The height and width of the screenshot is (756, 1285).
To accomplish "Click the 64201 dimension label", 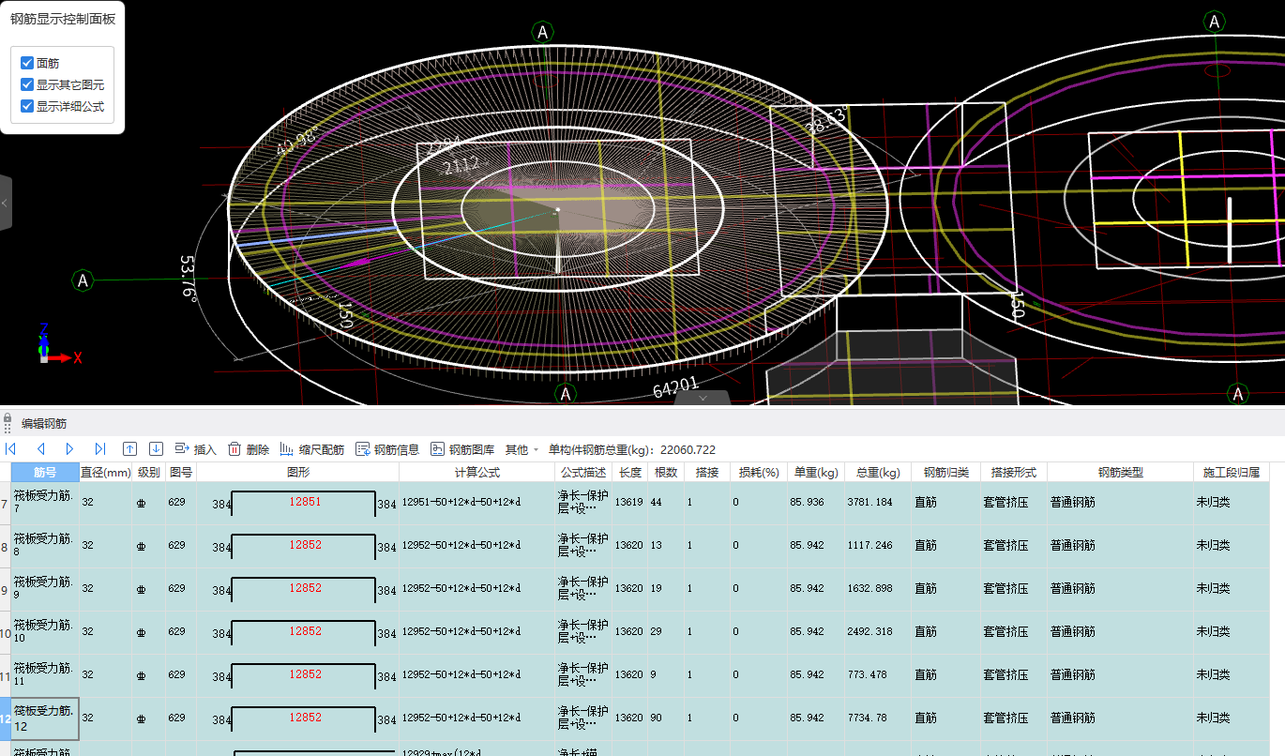I will [x=676, y=386].
